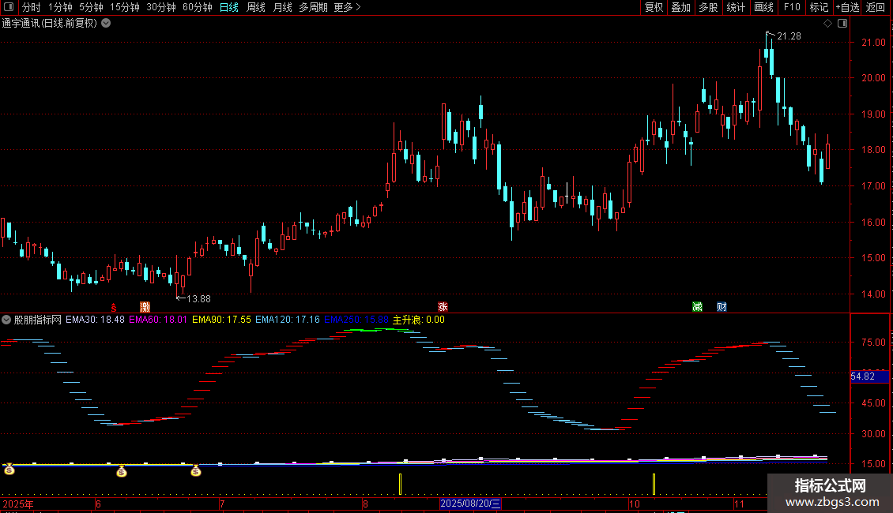The height and width of the screenshot is (513, 893).
Task: Open the 多周期 multi-period view
Action: (x=313, y=7)
